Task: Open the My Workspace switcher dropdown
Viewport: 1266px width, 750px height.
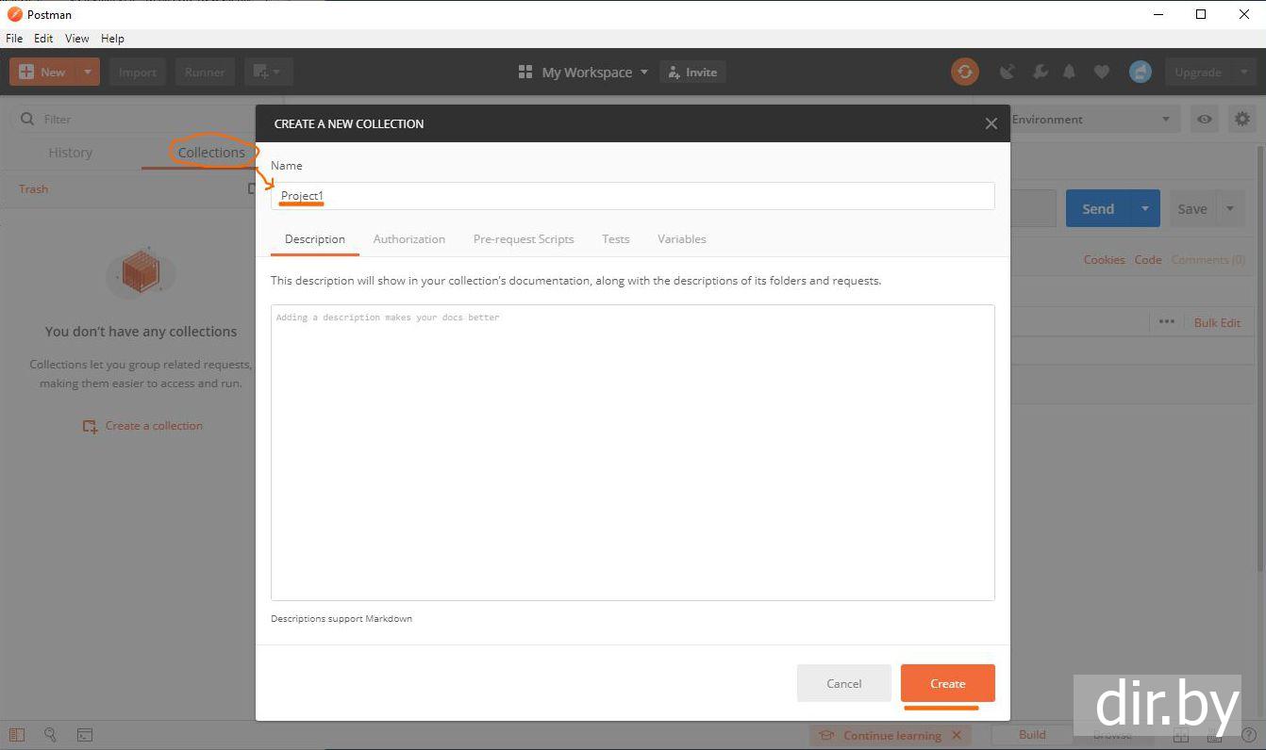Action: click(584, 73)
